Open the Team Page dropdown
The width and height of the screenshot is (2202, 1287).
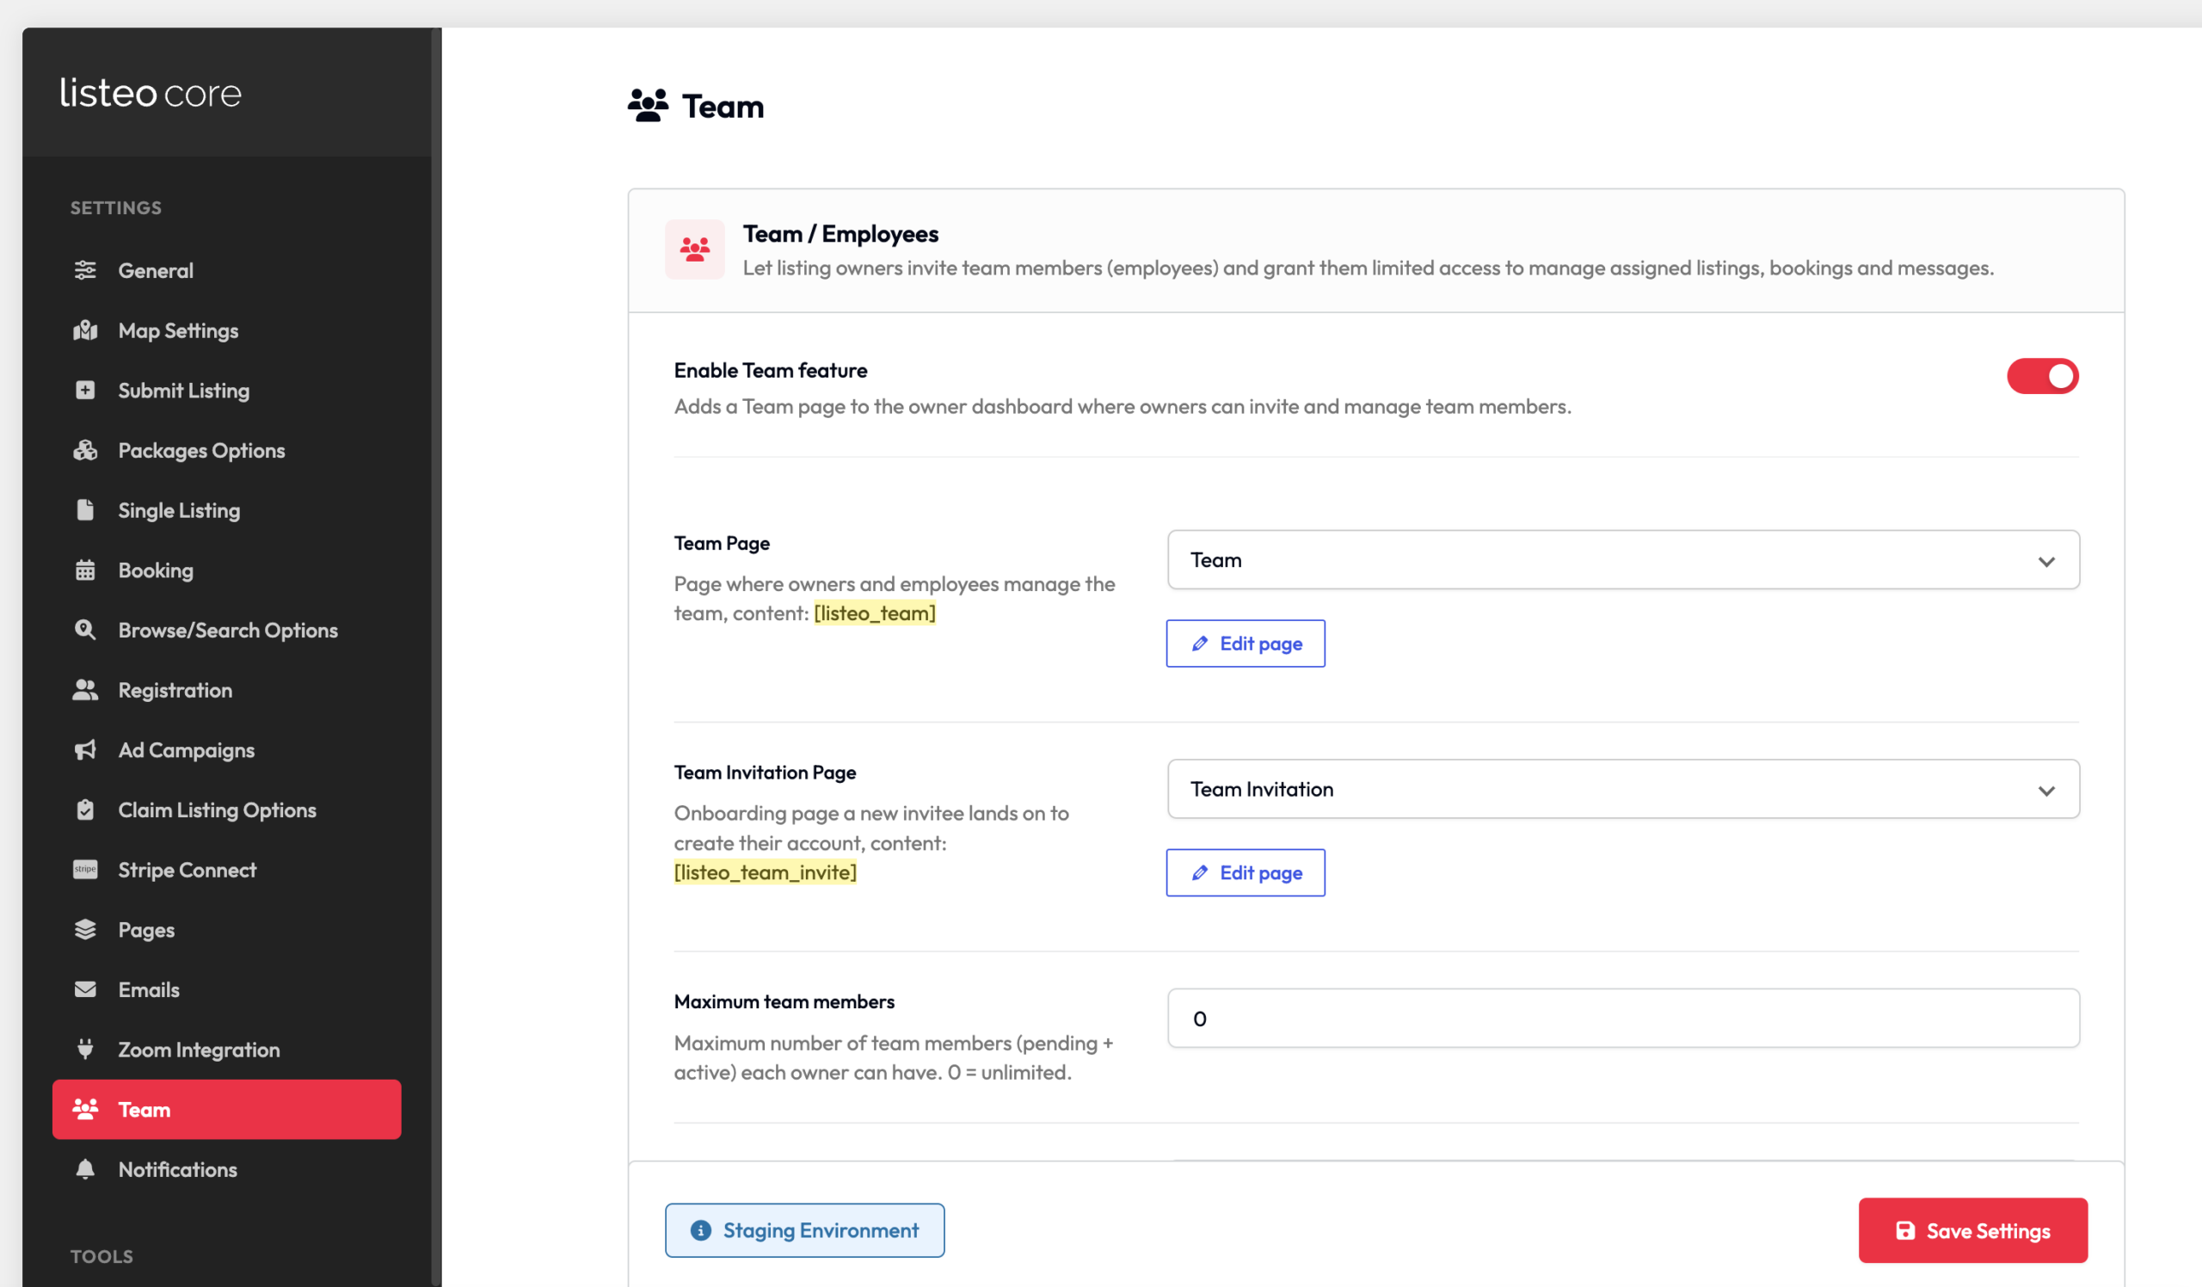1622,559
